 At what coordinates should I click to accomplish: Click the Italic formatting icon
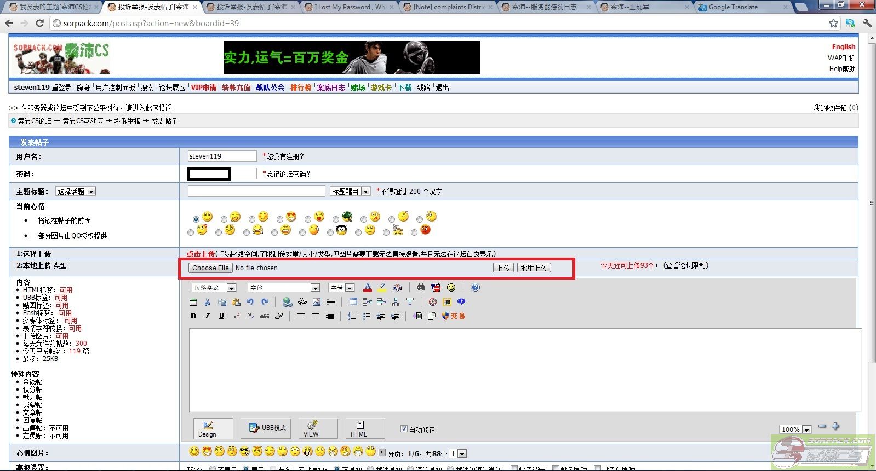207,316
